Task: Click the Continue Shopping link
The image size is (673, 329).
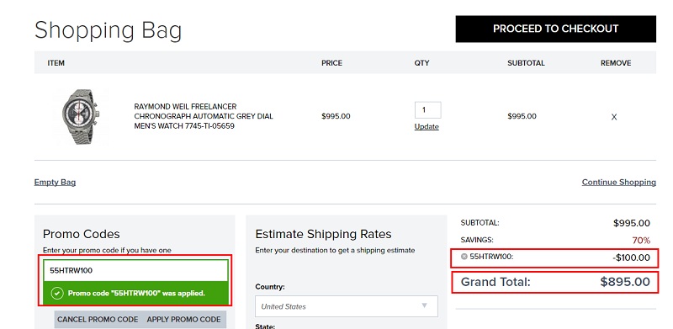Action: pos(618,182)
